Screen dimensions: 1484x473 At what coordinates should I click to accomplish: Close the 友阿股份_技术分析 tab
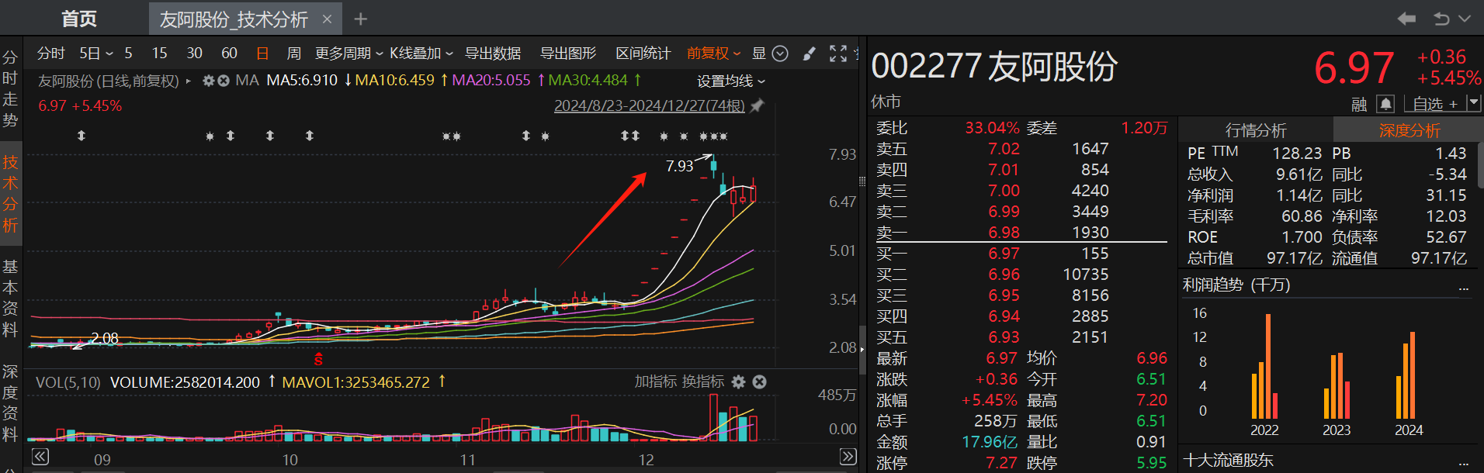(x=327, y=19)
